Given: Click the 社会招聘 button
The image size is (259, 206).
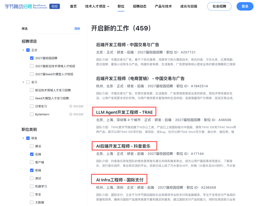Looking at the screenshot, I should point(219,6).
